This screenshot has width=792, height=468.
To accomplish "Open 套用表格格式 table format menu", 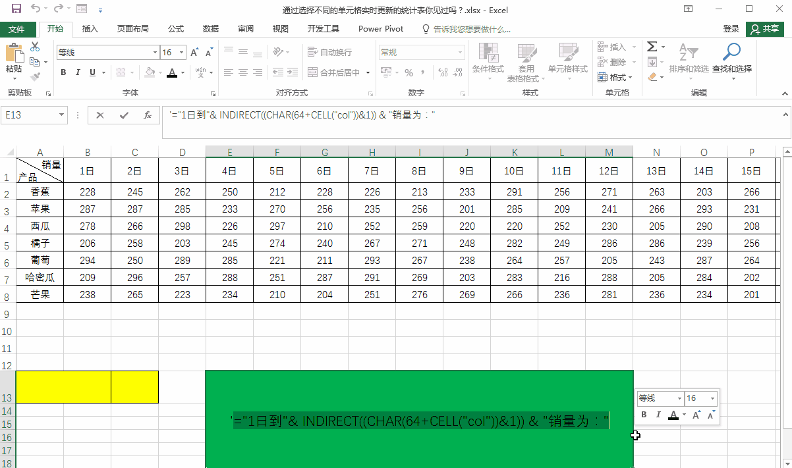I will coord(526,62).
